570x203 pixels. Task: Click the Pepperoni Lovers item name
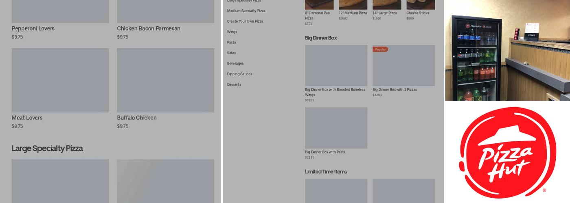pos(33,28)
